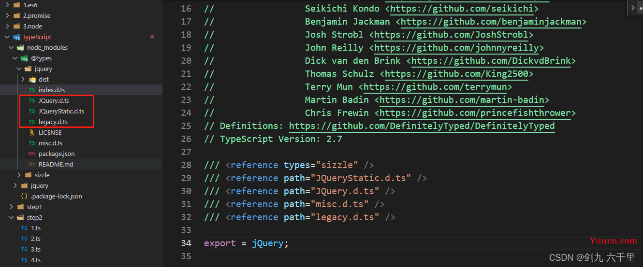Click the TS icon beside 2.ts
This screenshot has height=267, width=643.
pos(24,239)
